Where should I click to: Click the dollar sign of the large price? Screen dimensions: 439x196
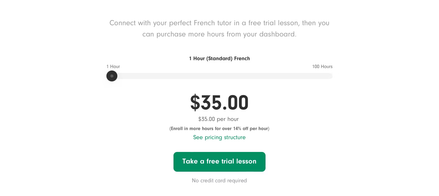pyautogui.click(x=195, y=103)
